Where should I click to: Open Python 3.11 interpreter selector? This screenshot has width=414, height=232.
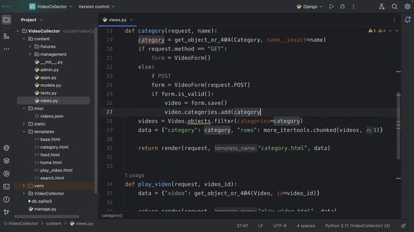[x=358, y=226]
